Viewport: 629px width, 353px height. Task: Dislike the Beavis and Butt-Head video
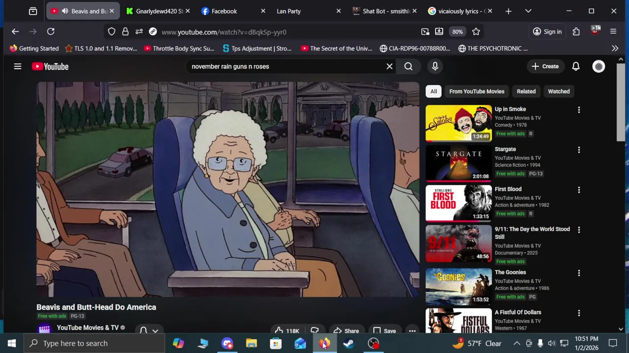314,331
